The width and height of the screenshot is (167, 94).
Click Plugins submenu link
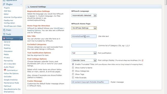[7, 8]
